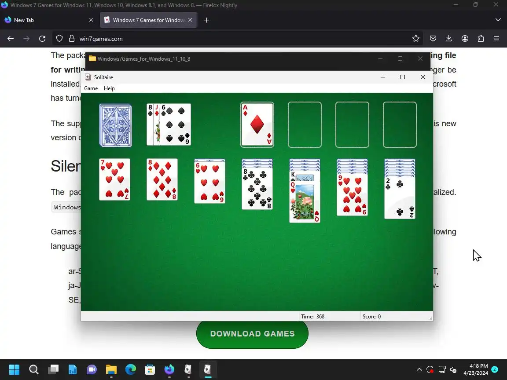
Task: Open the Game menu in Solitaire
Action: pyautogui.click(x=91, y=88)
